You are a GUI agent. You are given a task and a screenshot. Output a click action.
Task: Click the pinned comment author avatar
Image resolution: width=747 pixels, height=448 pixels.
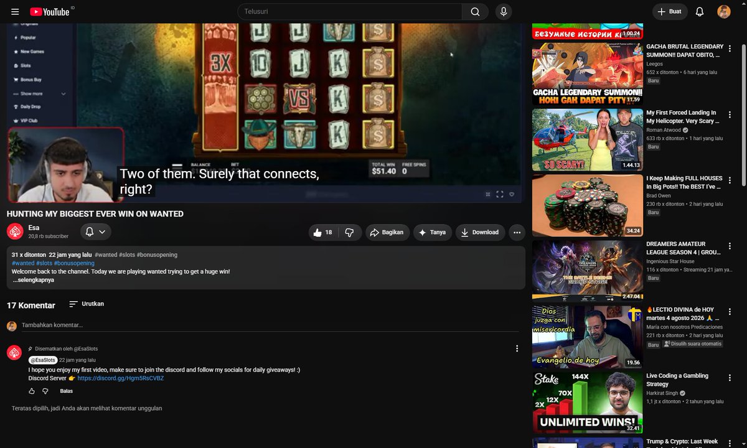click(x=14, y=353)
